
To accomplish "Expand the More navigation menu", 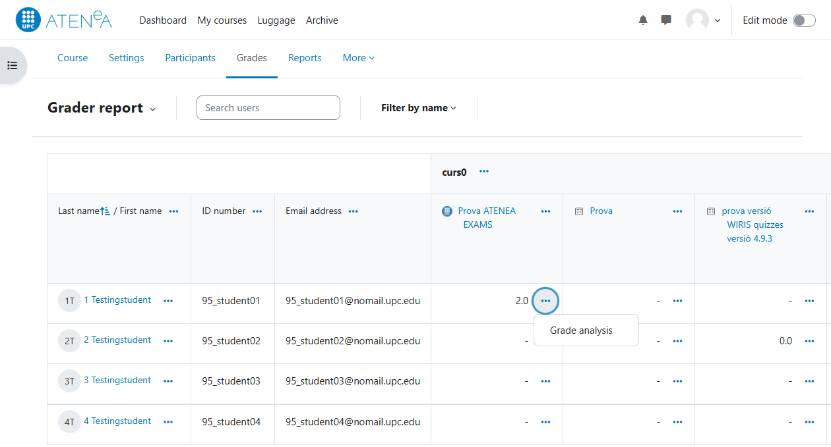I will [x=358, y=58].
